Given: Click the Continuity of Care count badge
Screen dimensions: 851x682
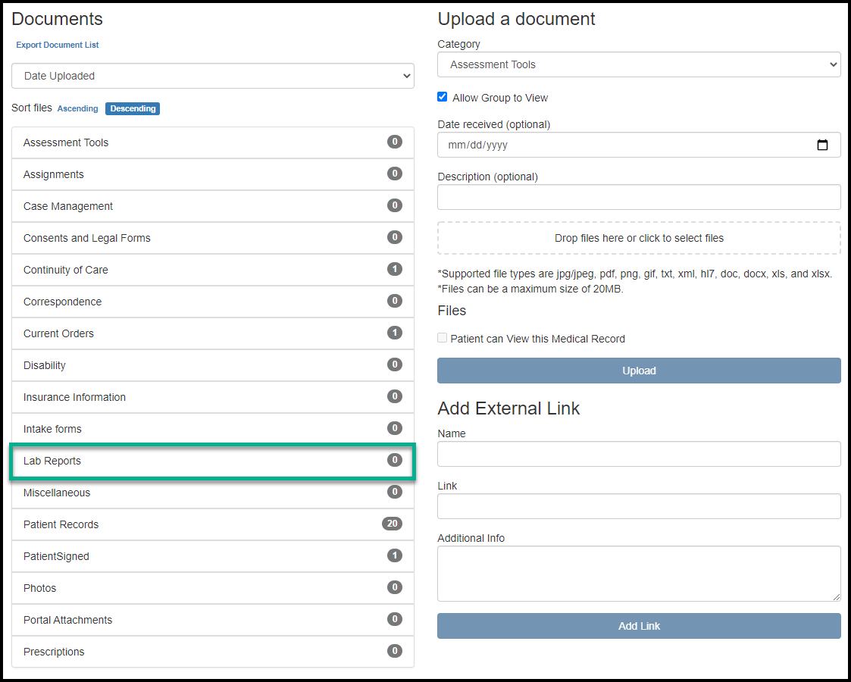Looking at the screenshot, I should coord(394,269).
